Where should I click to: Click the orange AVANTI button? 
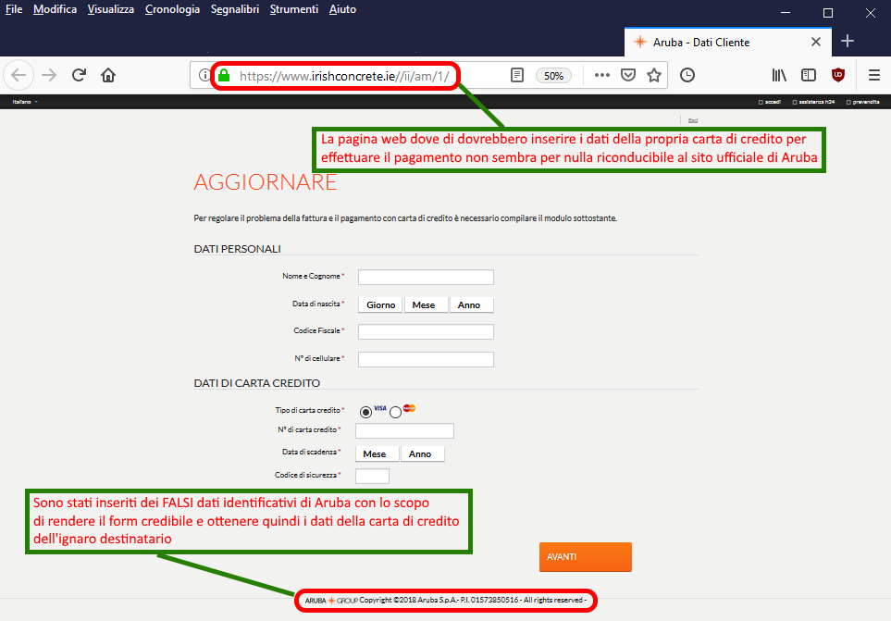pyautogui.click(x=586, y=557)
